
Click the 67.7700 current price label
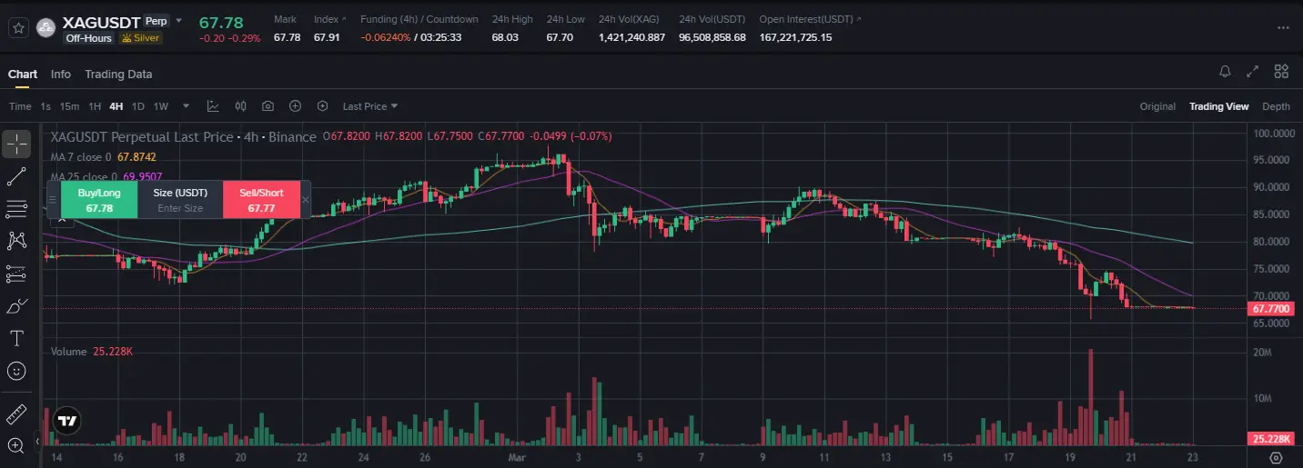click(1272, 309)
